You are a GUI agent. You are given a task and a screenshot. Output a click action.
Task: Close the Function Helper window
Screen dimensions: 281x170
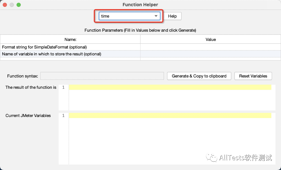tap(5, 5)
